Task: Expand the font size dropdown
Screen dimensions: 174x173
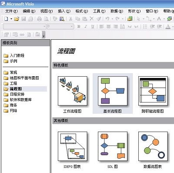Action: [x=72, y=27]
